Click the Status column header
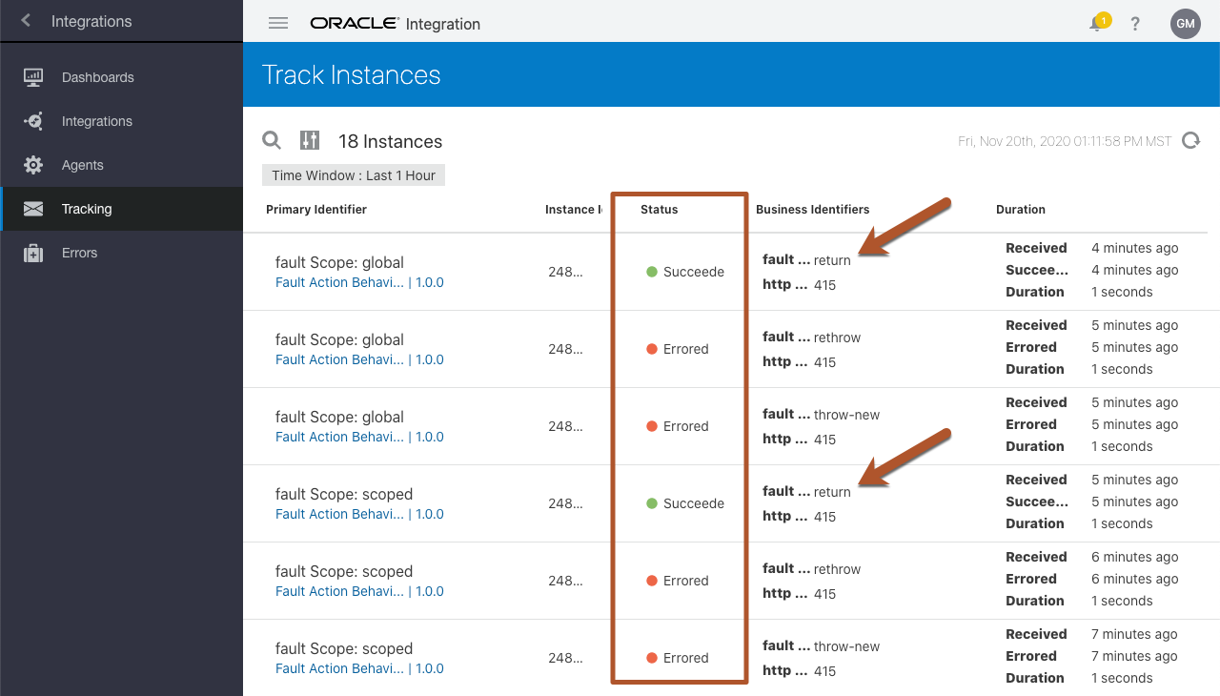Screen dimensions: 1220x696 point(659,209)
